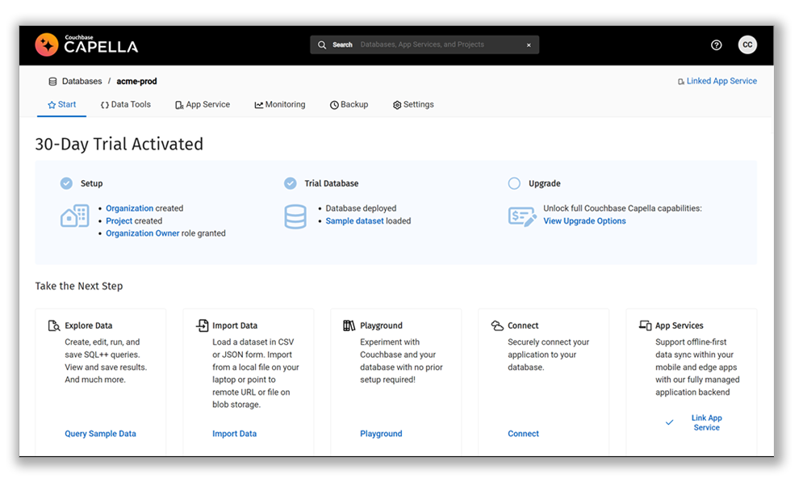
Task: Click the Playground bank icon
Action: point(349,325)
